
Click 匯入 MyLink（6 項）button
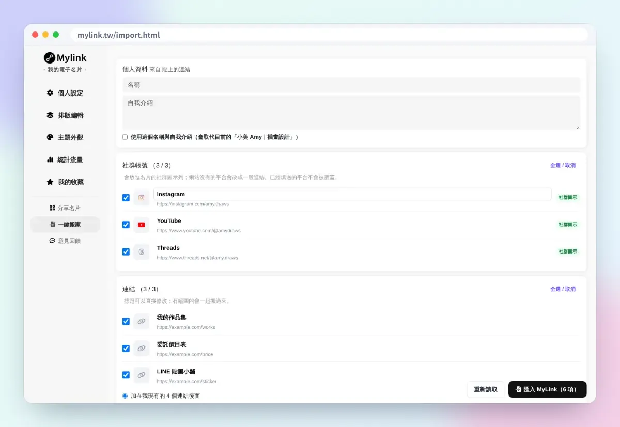pyautogui.click(x=547, y=389)
